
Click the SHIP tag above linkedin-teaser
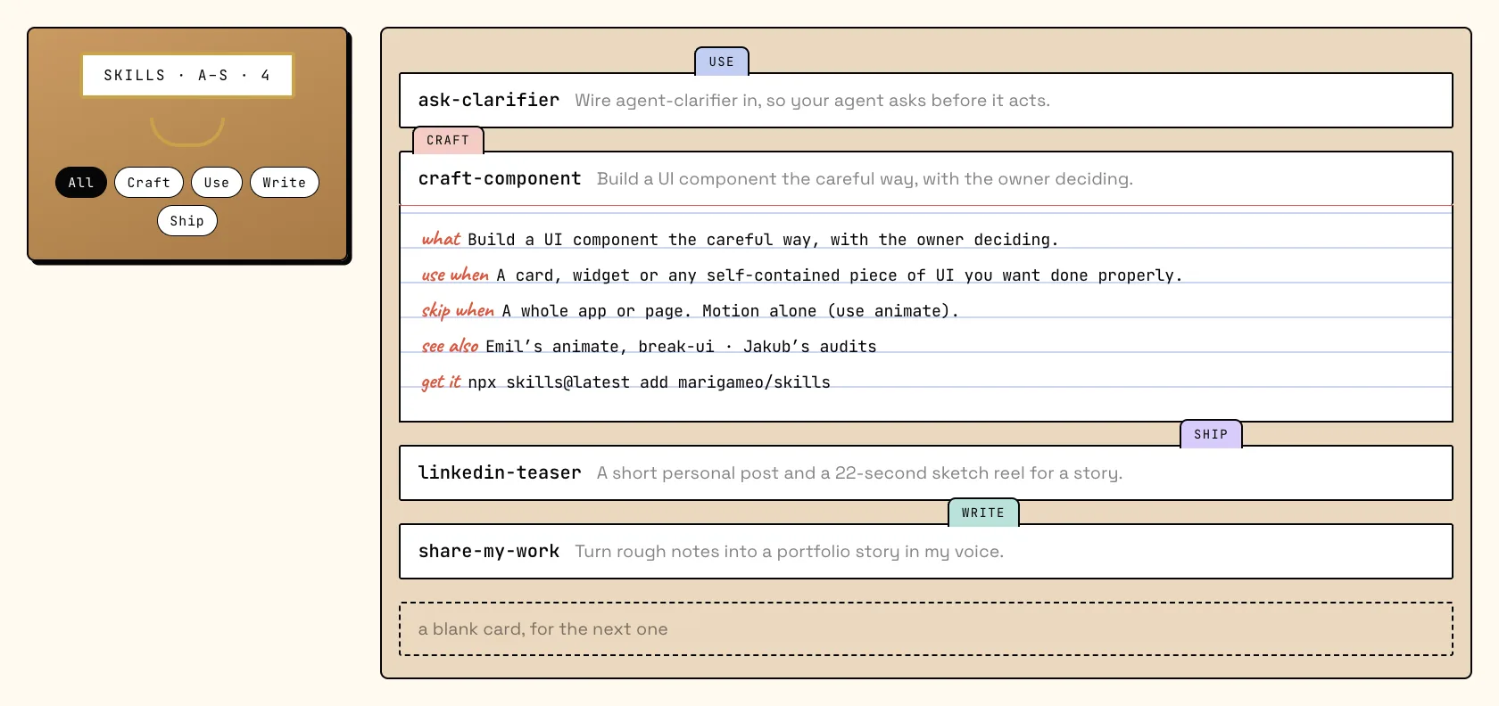(x=1211, y=434)
